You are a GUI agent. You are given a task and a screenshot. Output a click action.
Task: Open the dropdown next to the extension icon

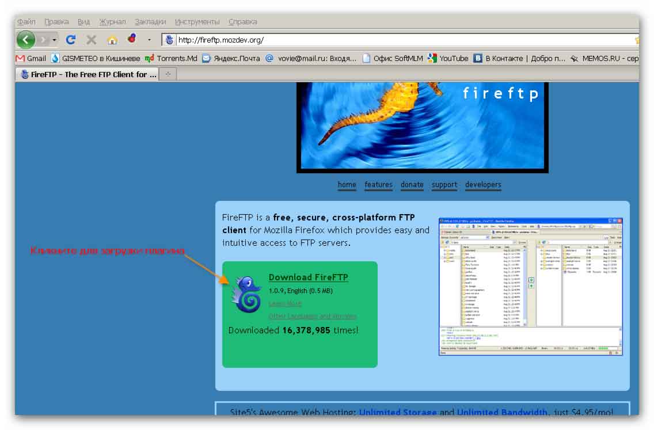pyautogui.click(x=149, y=40)
